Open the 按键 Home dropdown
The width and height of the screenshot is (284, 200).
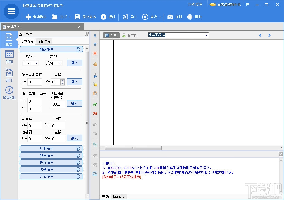point(30,63)
